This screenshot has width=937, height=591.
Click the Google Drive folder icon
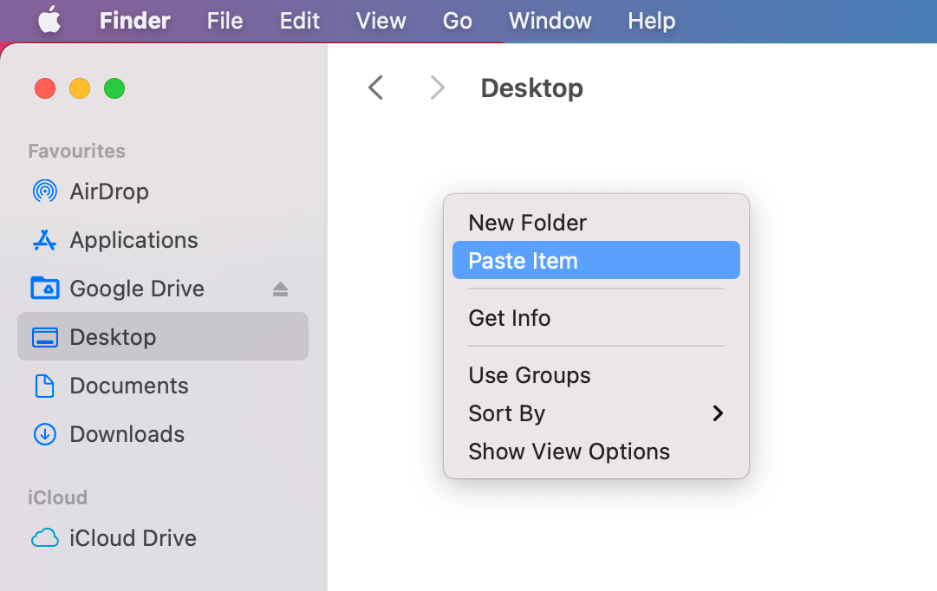coord(44,288)
